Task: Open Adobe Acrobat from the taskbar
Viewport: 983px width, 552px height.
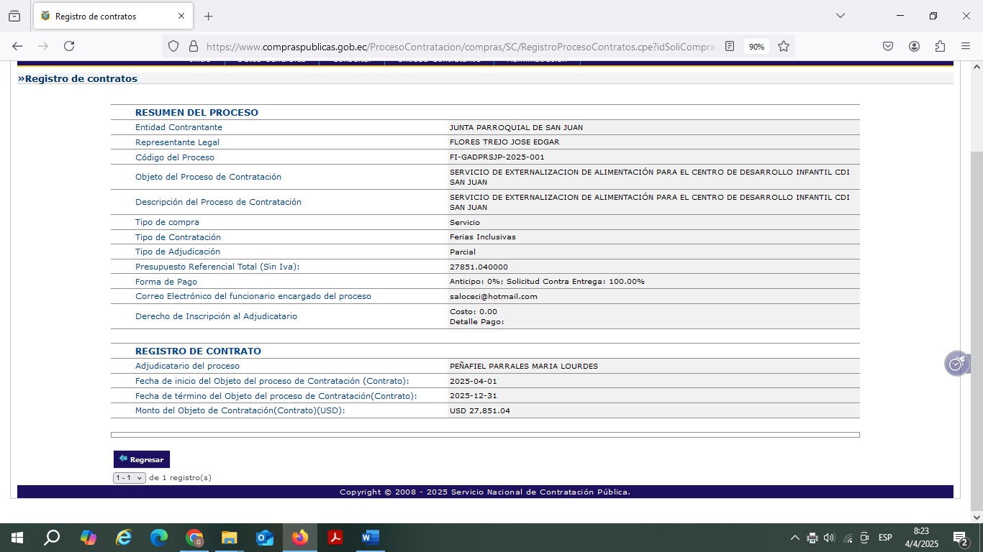Action: 335,538
